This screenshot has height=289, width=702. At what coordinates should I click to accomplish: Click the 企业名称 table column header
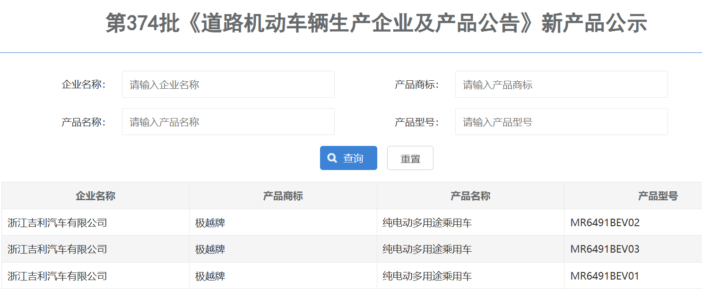click(95, 196)
